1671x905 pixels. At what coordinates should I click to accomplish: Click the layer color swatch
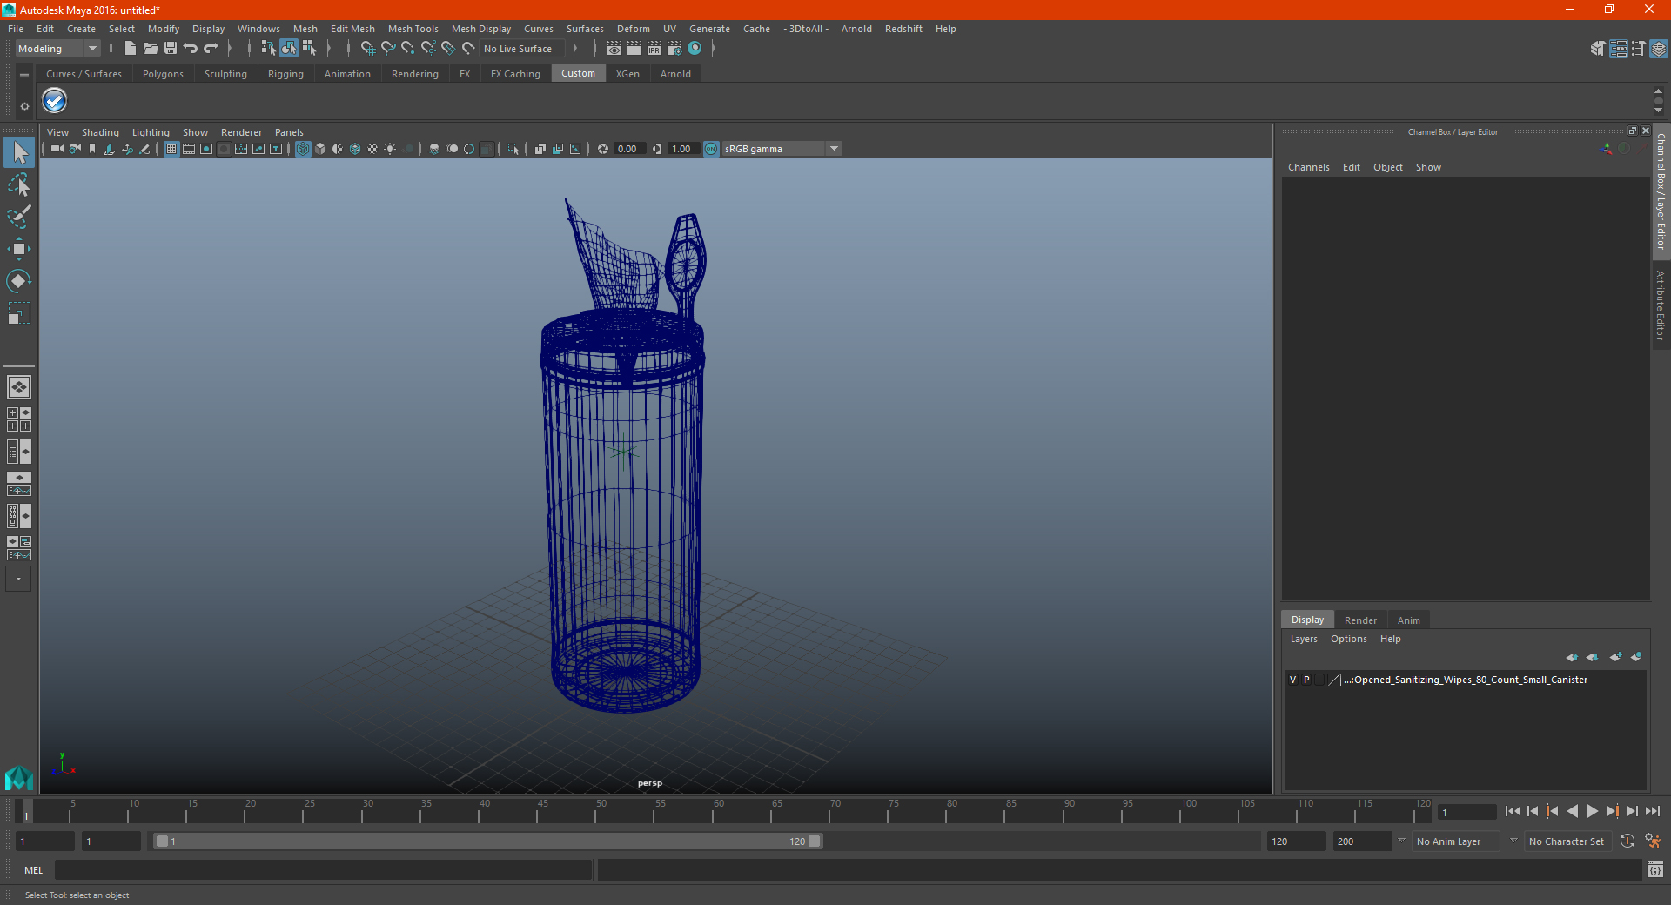tap(1334, 680)
